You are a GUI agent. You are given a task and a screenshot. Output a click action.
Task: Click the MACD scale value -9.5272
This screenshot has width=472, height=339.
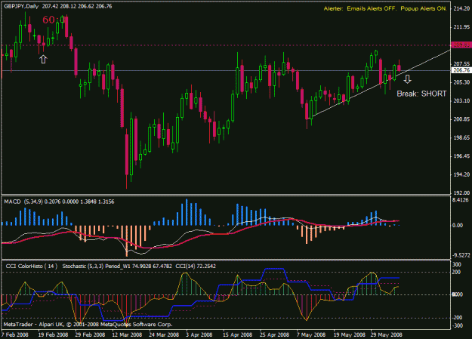pyautogui.click(x=461, y=255)
